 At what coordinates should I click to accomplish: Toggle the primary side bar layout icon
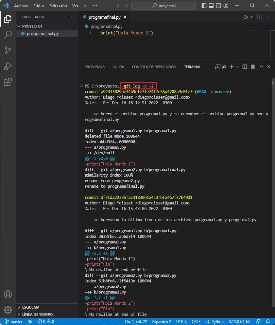pos(204,6)
